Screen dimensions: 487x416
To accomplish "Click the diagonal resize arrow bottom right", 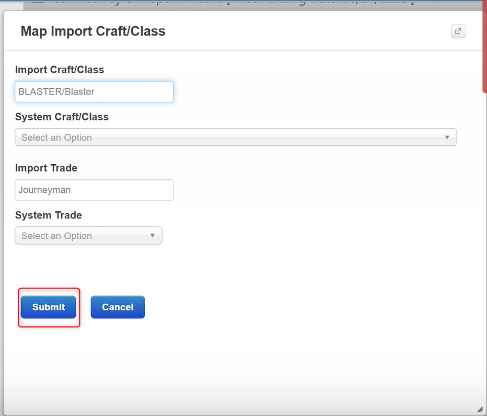I will point(480,410).
